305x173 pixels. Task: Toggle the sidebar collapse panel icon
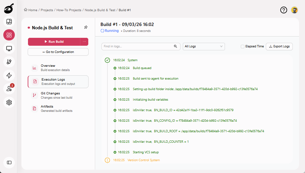click(9, 162)
